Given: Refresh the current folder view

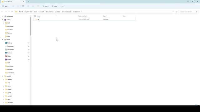Looking at the screenshot, I should pyautogui.click(x=177, y=12).
